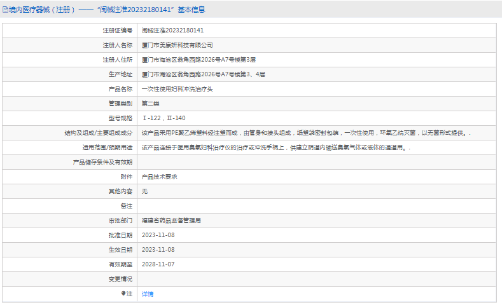502x307 pixels.
Task: Click the 生产地址 label
Action: (120, 74)
